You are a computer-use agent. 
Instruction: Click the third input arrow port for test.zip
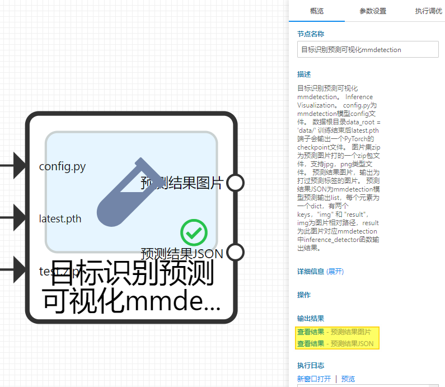tap(18, 271)
